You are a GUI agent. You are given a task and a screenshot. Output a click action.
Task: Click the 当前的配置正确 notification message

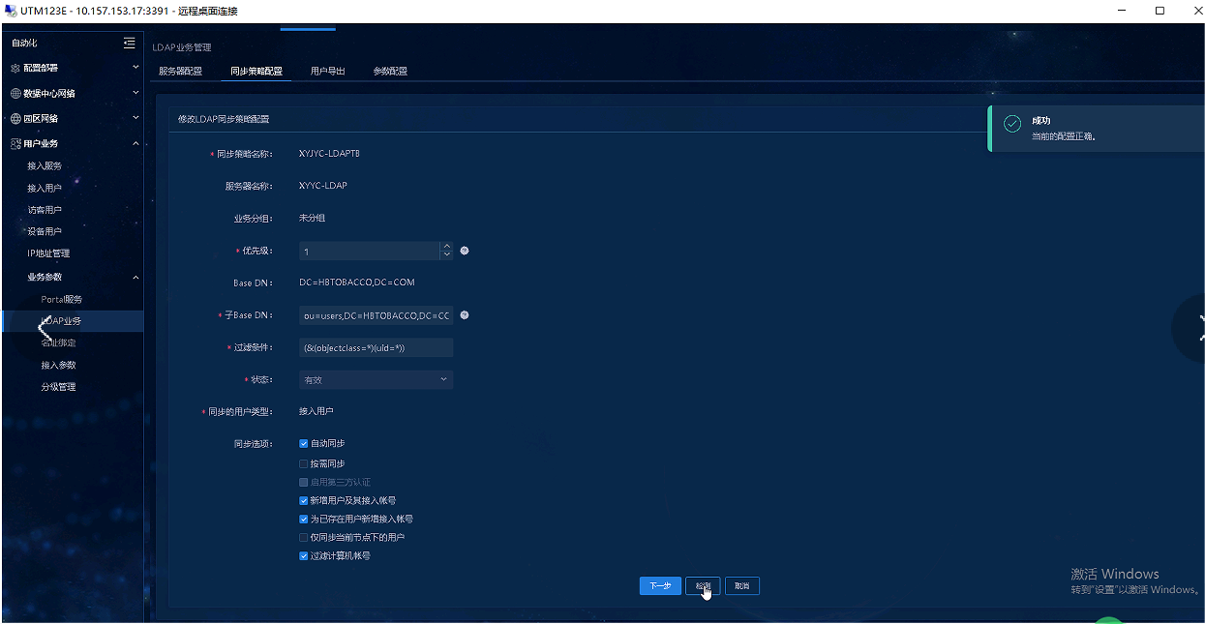(x=1064, y=136)
